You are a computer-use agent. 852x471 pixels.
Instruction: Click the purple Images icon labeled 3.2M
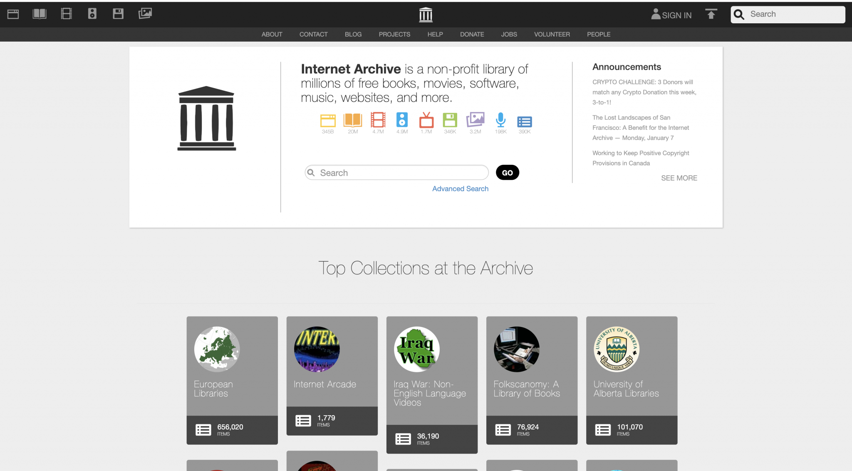pyautogui.click(x=476, y=119)
